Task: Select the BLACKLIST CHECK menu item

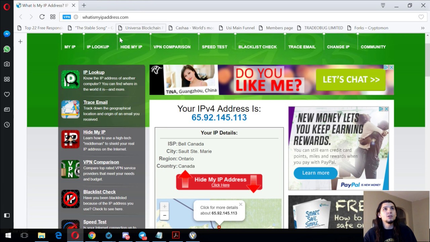Action: click(x=258, y=47)
